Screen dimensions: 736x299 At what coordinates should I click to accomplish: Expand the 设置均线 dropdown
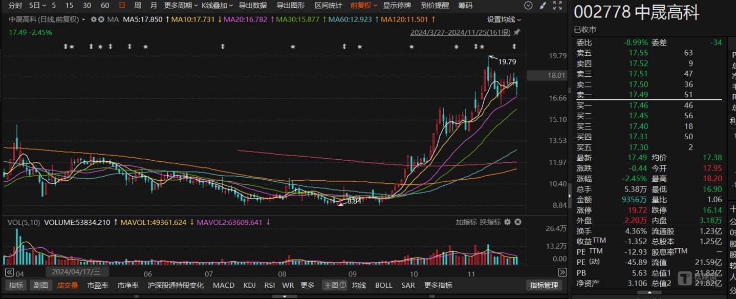point(504,19)
